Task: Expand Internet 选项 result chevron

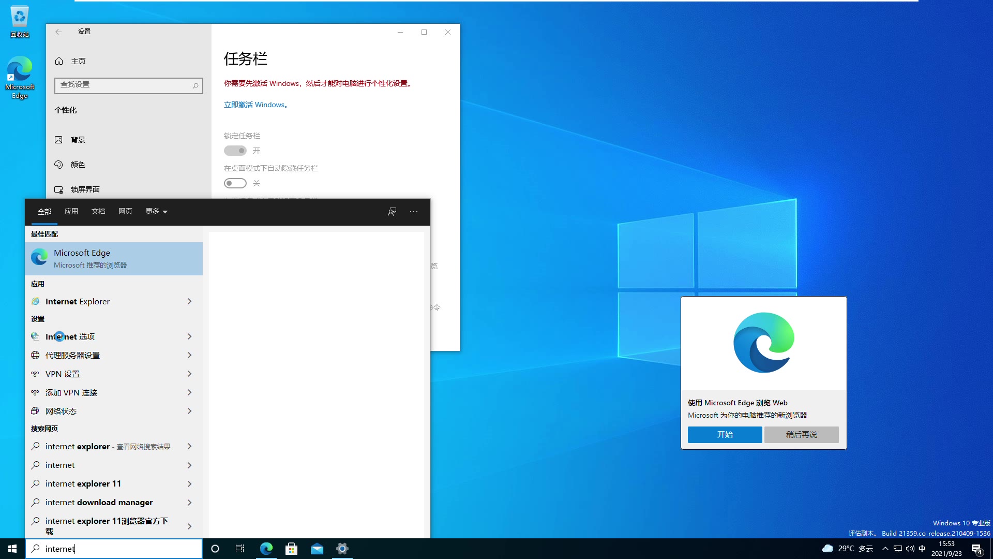Action: pyautogui.click(x=189, y=336)
